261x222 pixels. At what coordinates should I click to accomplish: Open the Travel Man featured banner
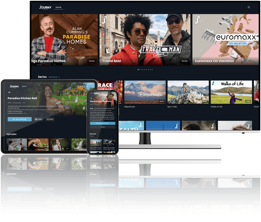click(145, 40)
